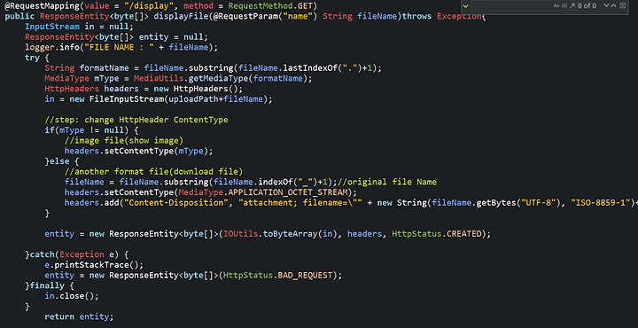Click the comment "//step: change HttpHeader ContentType"
This screenshot has width=638, height=328.
[x=136, y=120]
